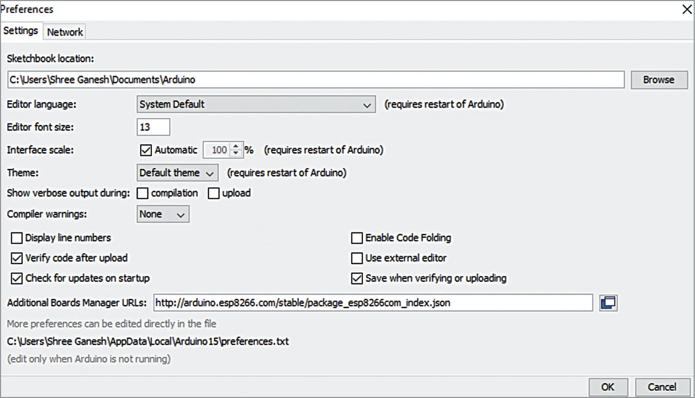695x398 pixels.
Task: Decrease the interface scale with the down arrow
Action: point(237,153)
